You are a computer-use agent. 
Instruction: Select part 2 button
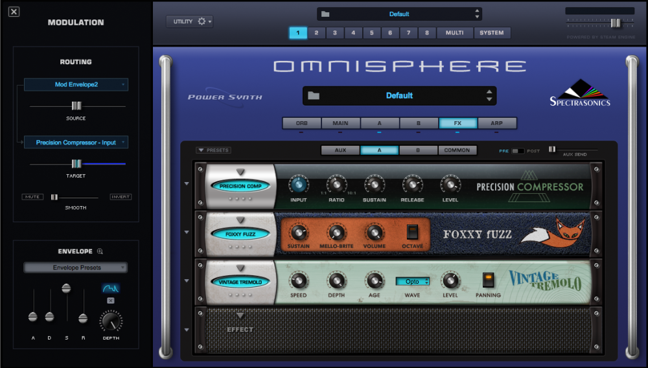[317, 32]
